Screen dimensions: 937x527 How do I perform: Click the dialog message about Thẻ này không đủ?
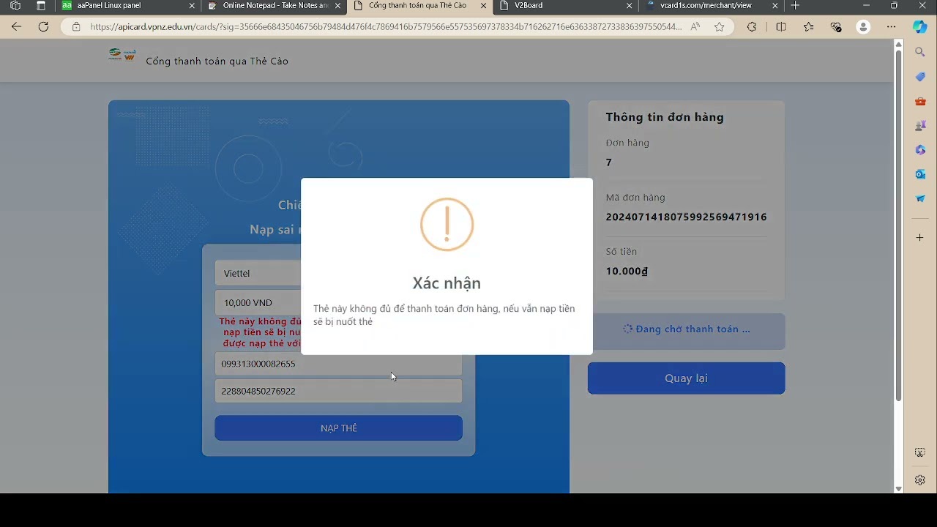coord(444,315)
